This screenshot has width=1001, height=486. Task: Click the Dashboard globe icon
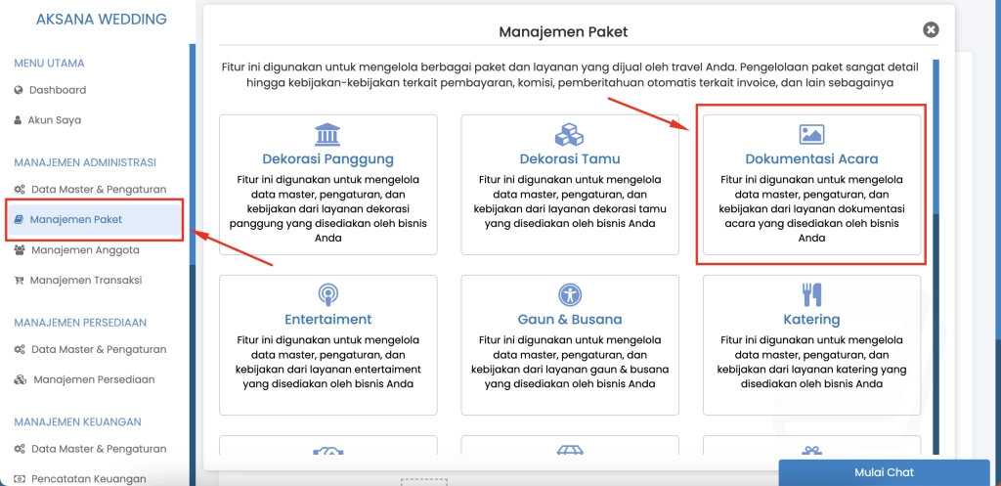click(x=19, y=90)
